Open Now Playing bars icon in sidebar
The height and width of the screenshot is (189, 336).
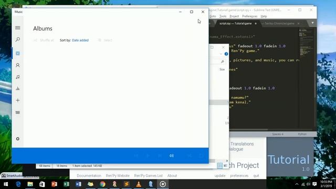18,89
